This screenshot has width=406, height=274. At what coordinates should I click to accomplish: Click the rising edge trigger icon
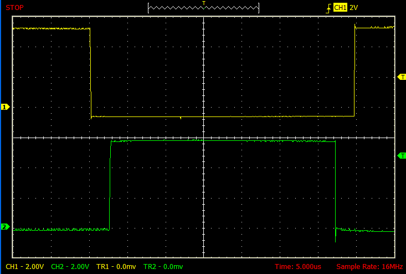tap(328, 8)
